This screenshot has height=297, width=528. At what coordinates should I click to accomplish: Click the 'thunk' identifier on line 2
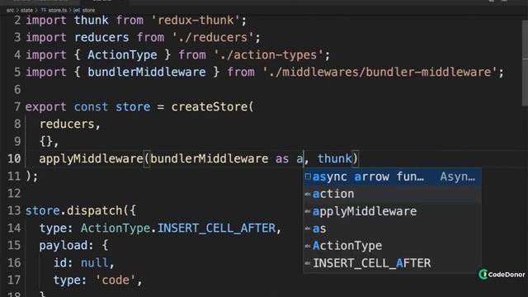click(x=91, y=20)
